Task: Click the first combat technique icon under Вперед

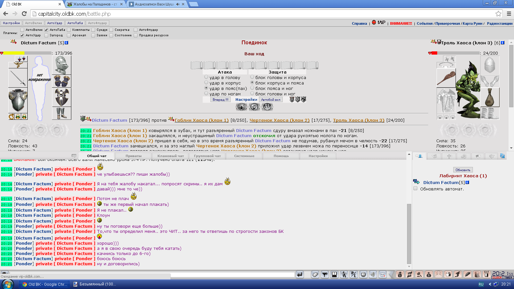Action: (242, 107)
